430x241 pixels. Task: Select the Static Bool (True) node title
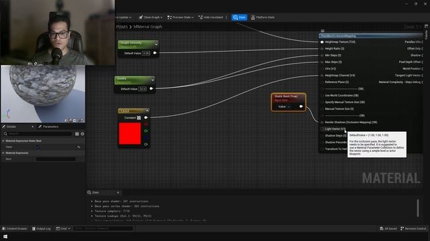click(286, 96)
